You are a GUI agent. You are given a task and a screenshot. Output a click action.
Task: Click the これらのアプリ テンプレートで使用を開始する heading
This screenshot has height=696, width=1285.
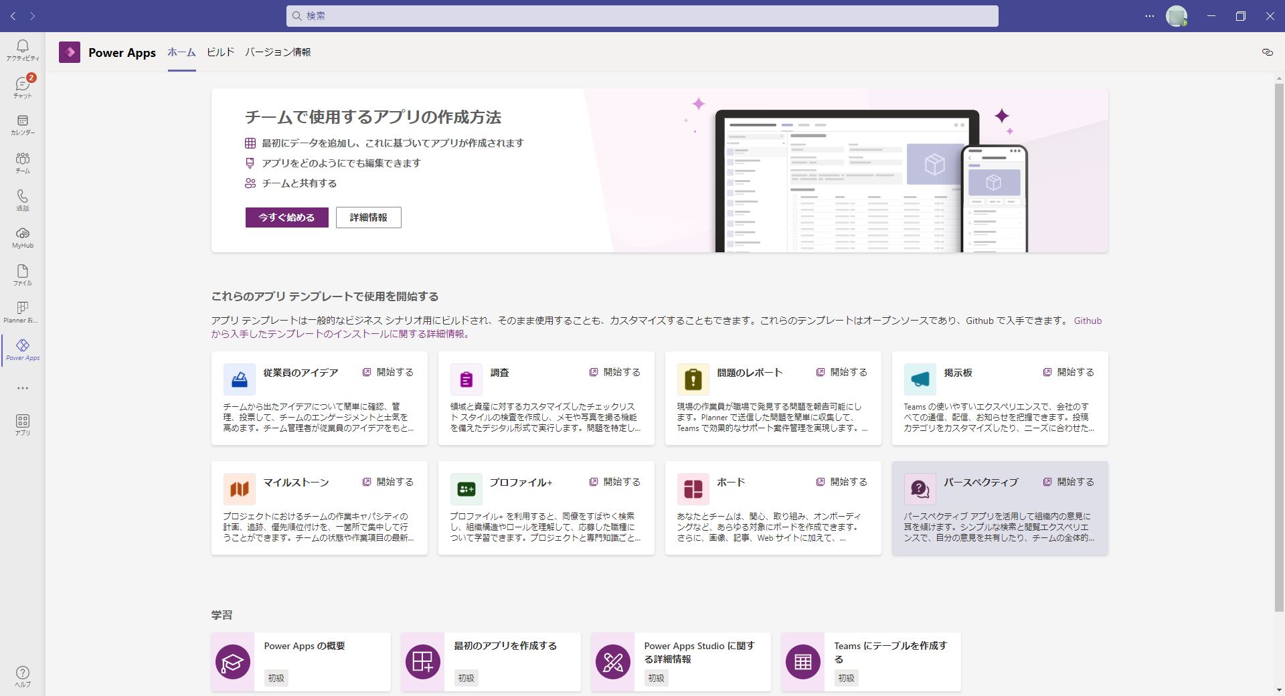point(325,296)
